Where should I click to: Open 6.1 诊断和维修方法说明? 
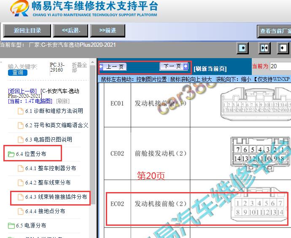(x=54, y=111)
